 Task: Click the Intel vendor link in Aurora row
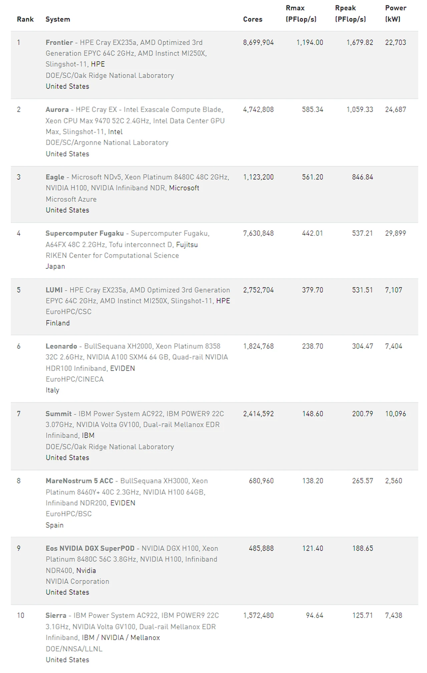point(115,132)
